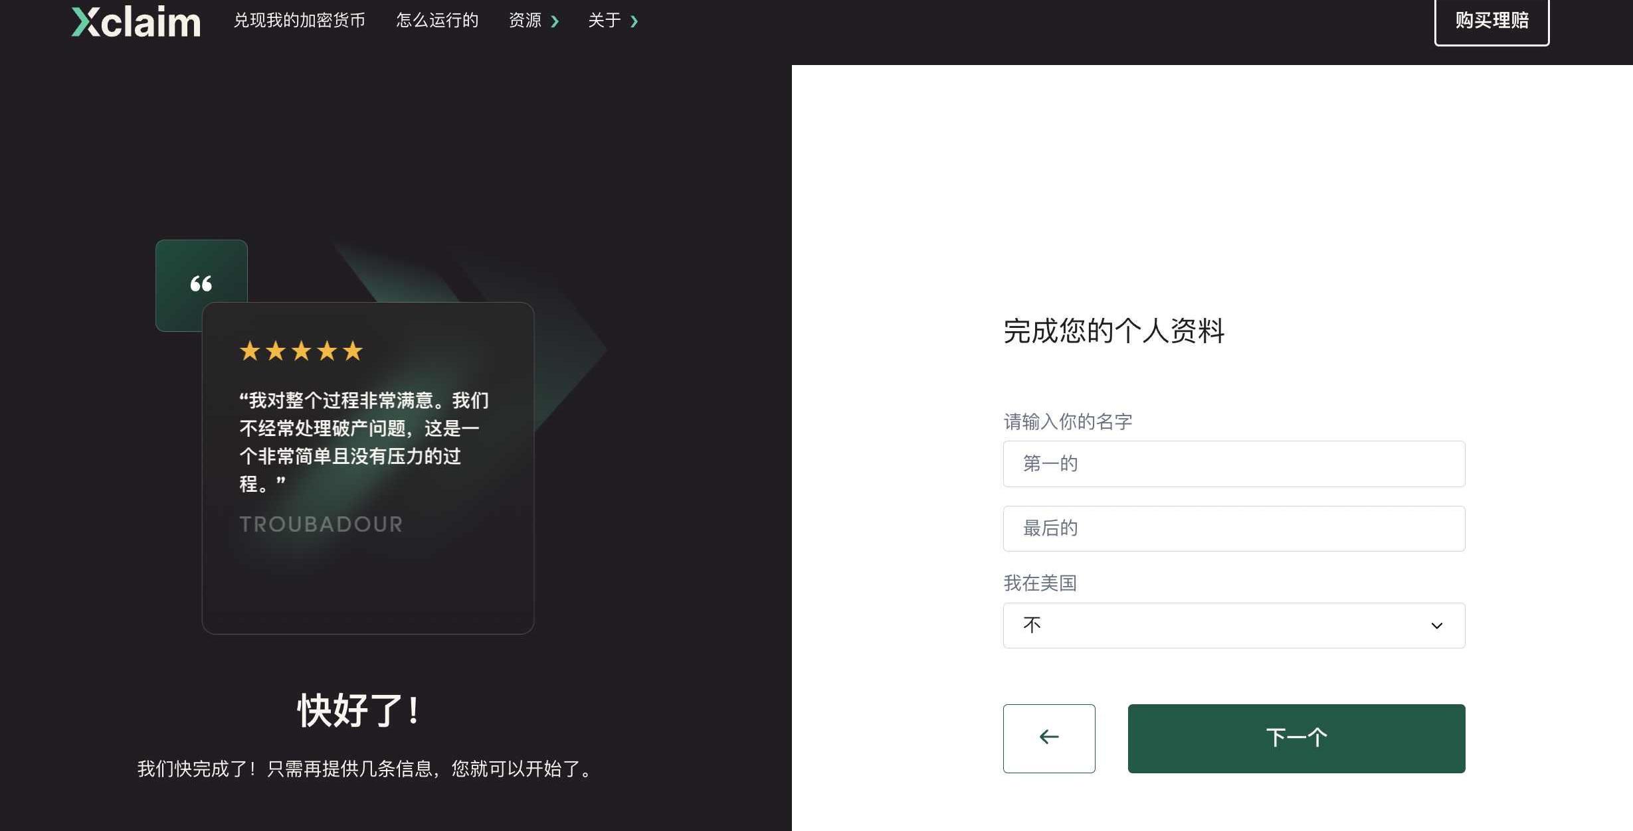This screenshot has height=831, width=1633.
Task: Click the last gold star
Action: [353, 350]
